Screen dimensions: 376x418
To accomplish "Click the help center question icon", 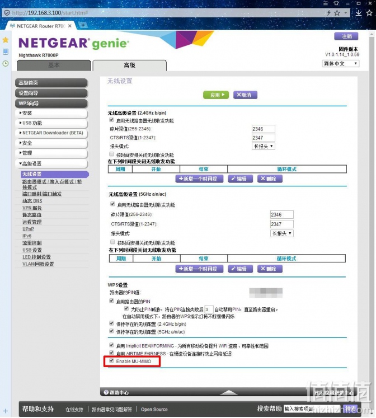I will tap(106, 392).
